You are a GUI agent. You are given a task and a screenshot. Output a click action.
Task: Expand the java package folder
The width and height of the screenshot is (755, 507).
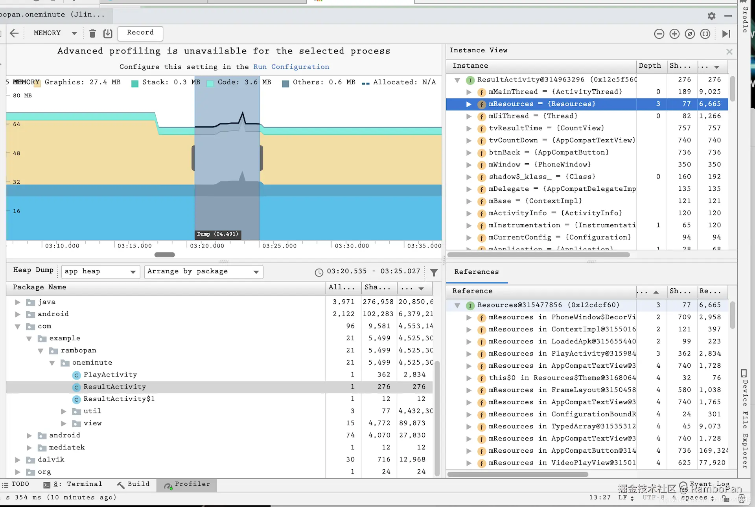(18, 302)
